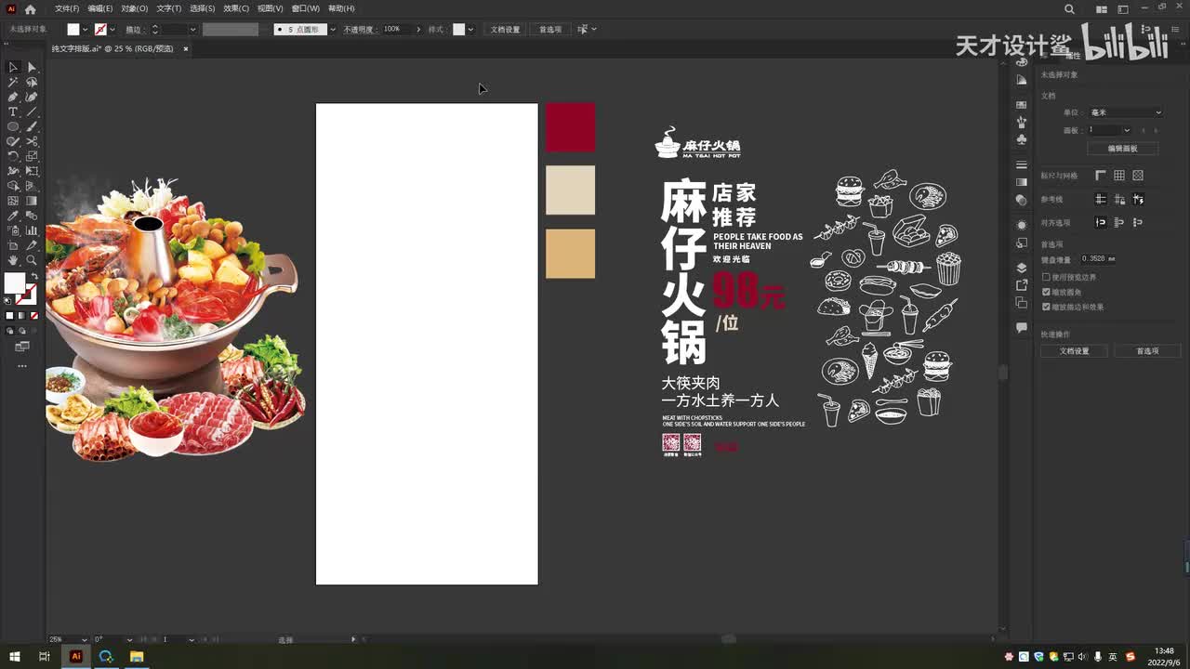Open the 对象(O) menu
The height and width of the screenshot is (669, 1190).
tap(134, 8)
